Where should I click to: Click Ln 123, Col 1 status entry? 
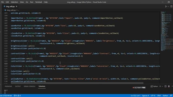135,96
